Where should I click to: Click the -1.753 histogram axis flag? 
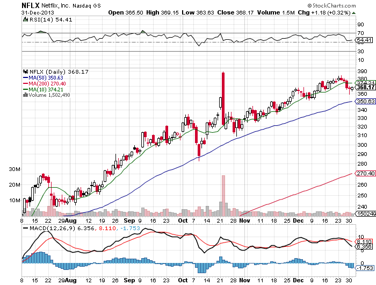(x=365, y=268)
